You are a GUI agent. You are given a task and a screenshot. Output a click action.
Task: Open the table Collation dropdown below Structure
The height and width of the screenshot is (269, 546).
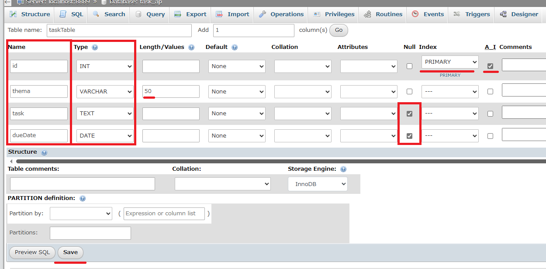pos(222,184)
